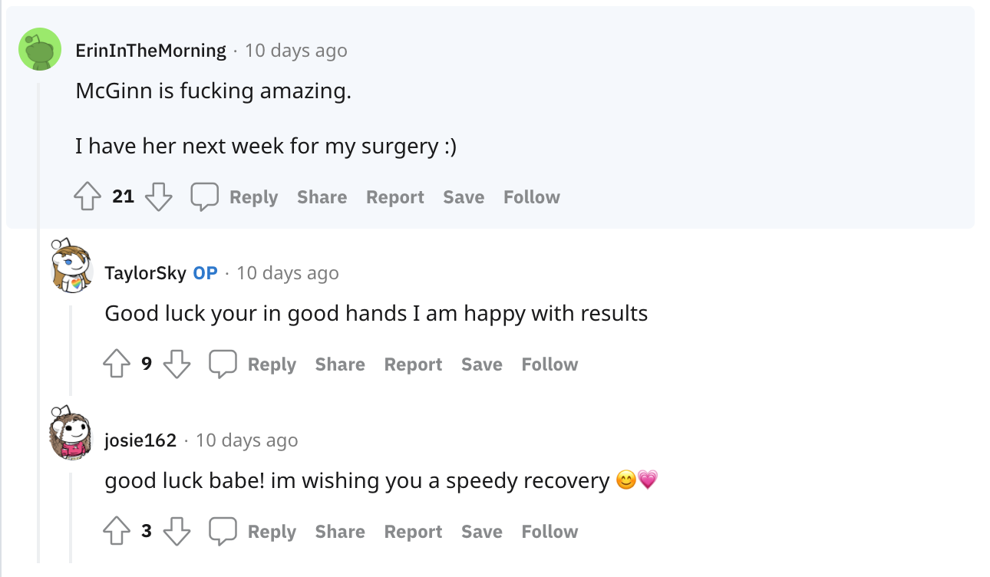Downvote josie162's comment
This screenshot has width=990, height=577.
[177, 532]
